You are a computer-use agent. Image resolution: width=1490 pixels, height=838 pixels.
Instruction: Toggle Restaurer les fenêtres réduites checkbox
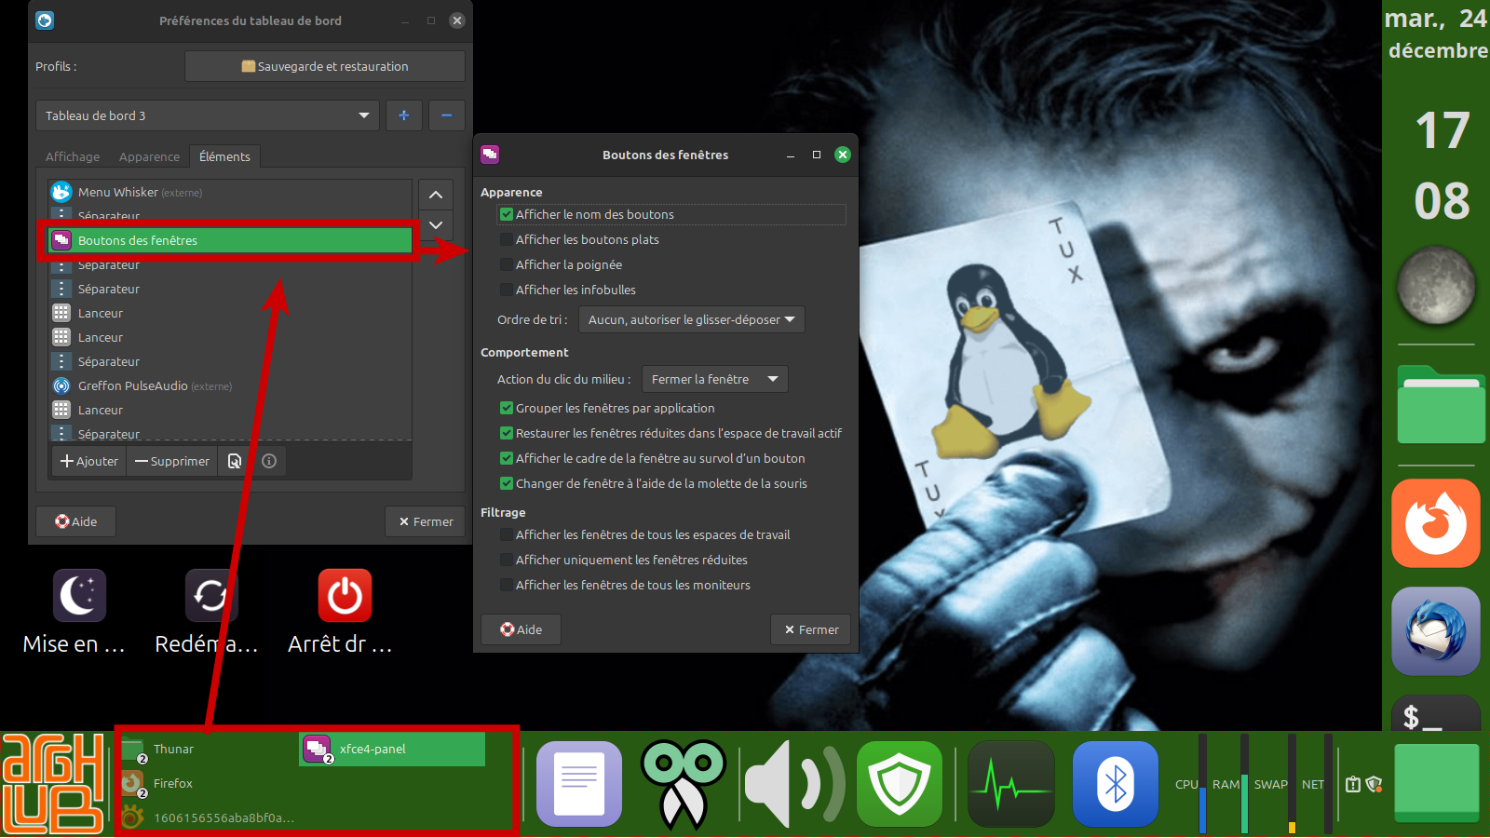(507, 433)
